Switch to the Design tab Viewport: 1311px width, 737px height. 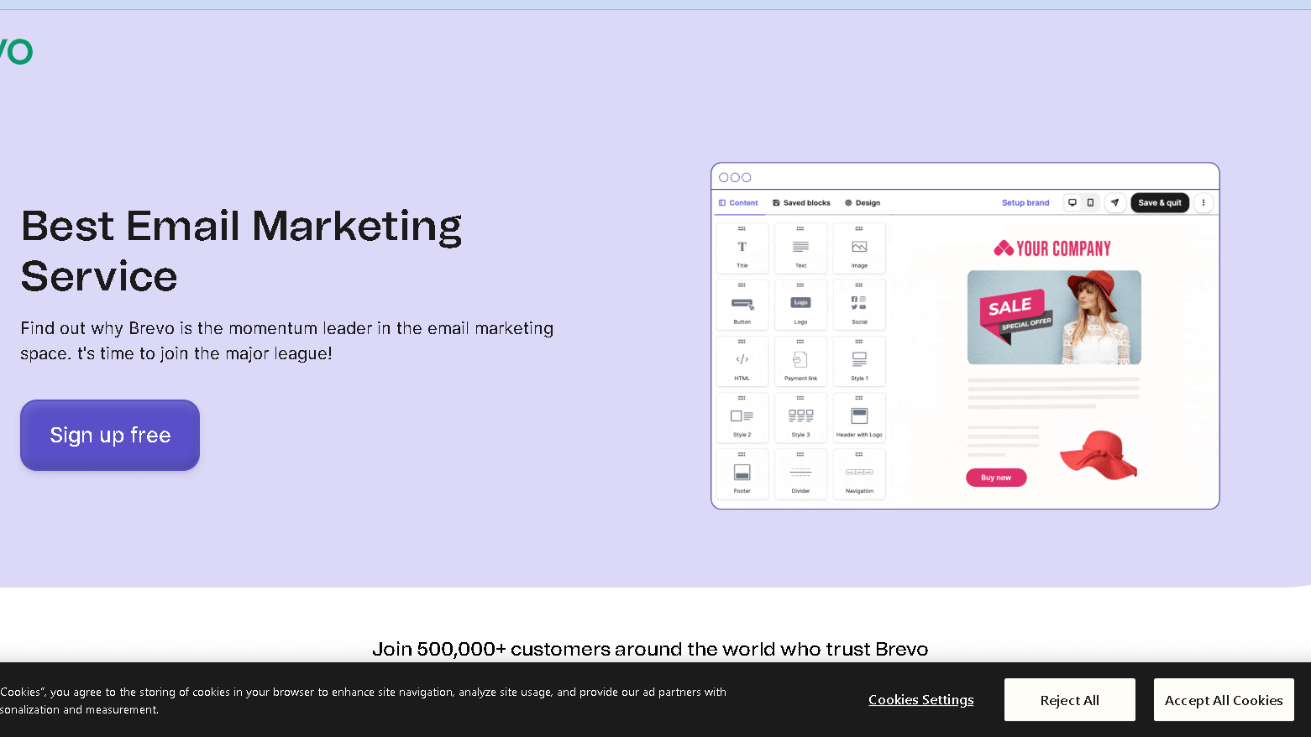[862, 202]
